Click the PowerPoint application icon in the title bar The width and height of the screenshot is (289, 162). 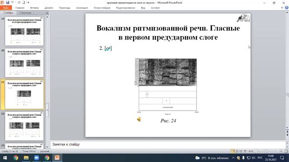click(x=2, y=2)
